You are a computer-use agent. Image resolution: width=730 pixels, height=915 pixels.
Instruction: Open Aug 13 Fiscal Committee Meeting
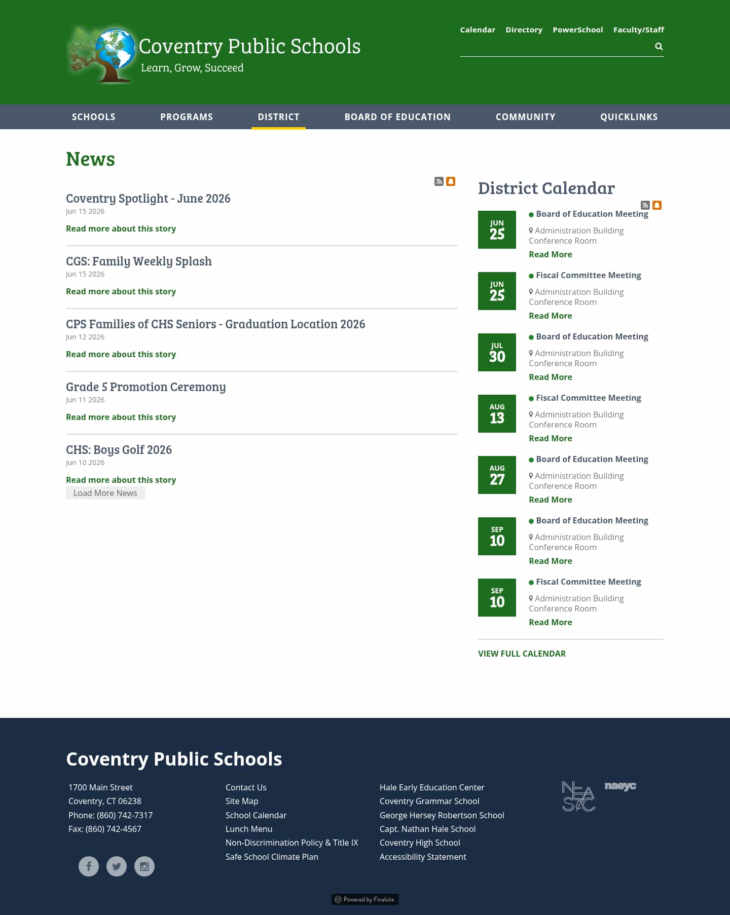tap(588, 398)
